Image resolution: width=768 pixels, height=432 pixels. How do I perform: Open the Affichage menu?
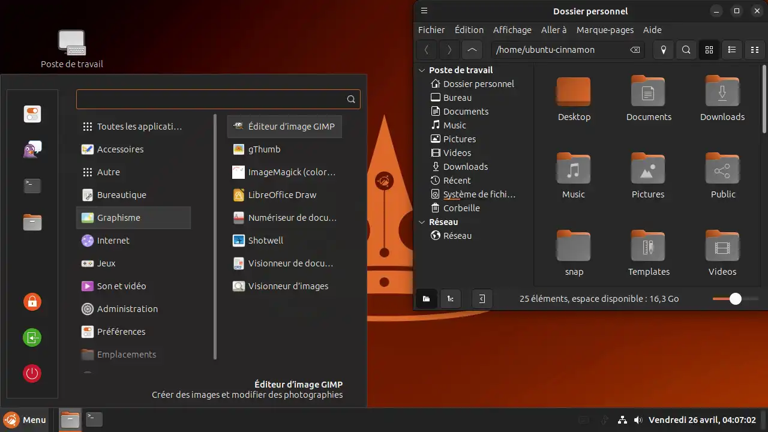(512, 30)
